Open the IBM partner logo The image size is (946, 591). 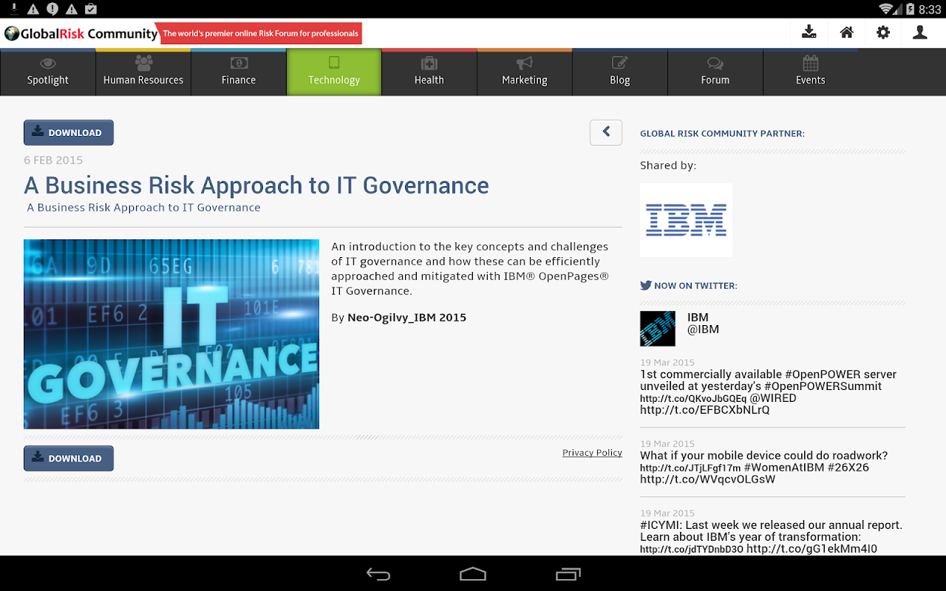coord(686,220)
